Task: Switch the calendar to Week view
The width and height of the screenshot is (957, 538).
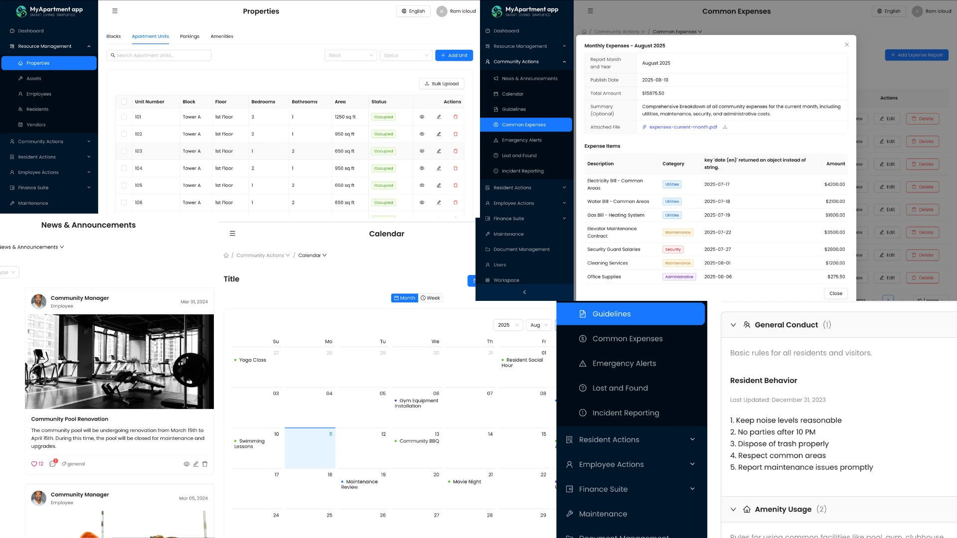Action: [431, 298]
